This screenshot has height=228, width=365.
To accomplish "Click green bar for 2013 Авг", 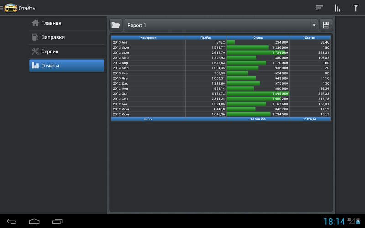I will pyautogui.click(x=231, y=42).
